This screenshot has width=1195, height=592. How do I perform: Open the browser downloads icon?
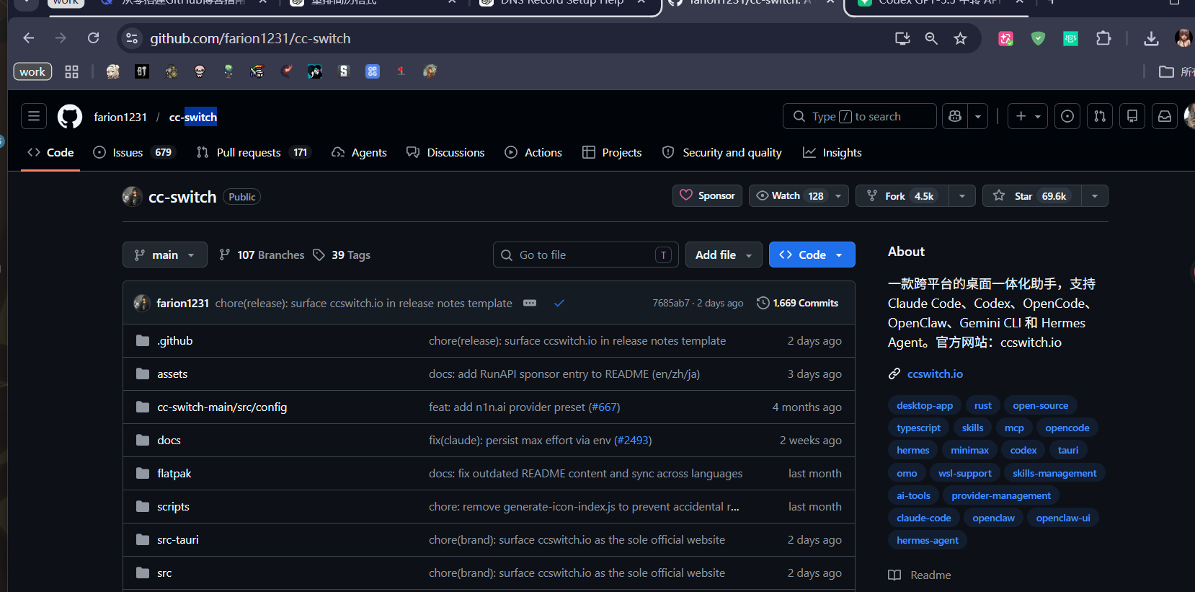(x=1151, y=38)
